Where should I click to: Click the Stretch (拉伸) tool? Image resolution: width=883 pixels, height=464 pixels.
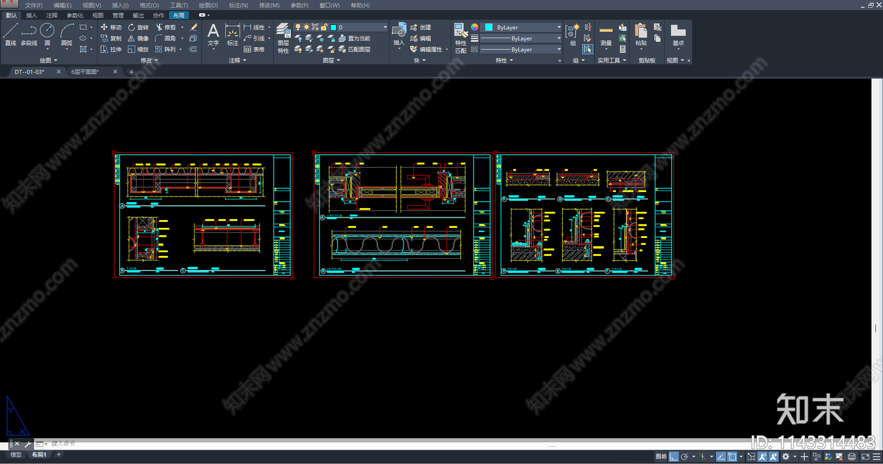click(x=111, y=49)
